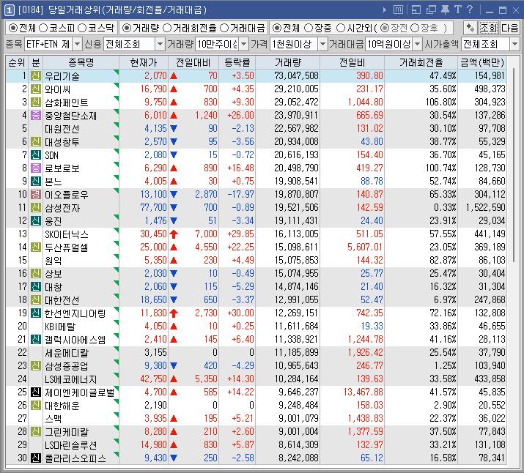
Task: Select the 장중 session radio button
Action: click(x=309, y=28)
